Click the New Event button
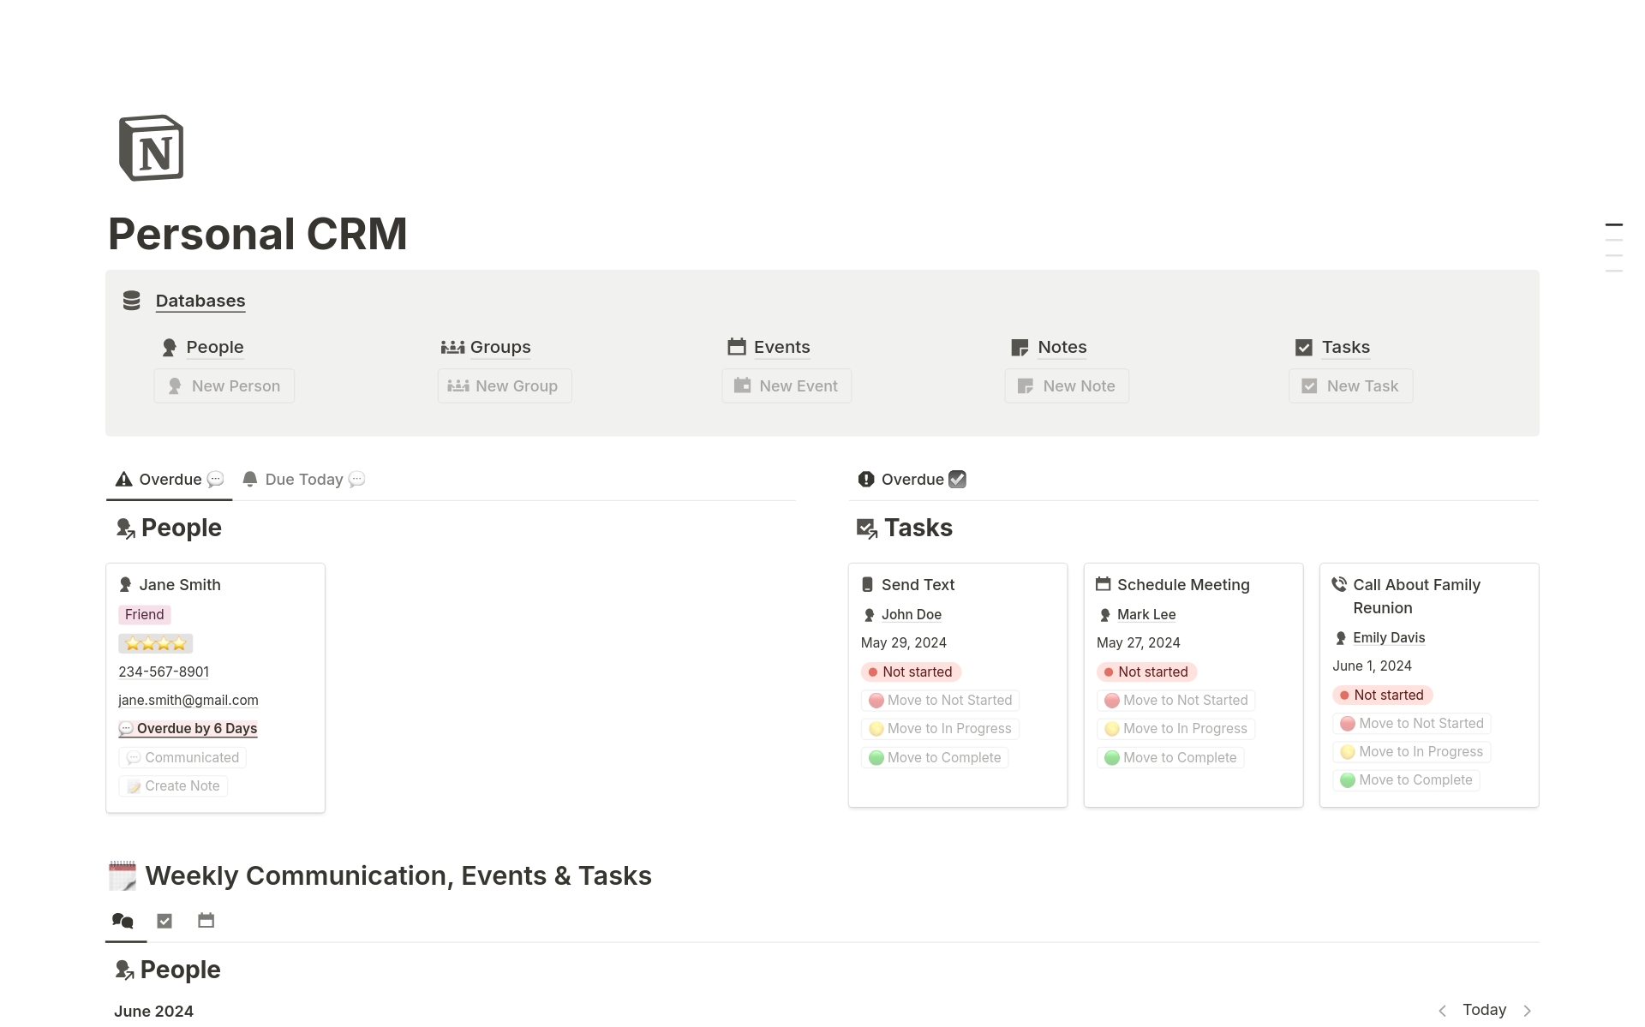The width and height of the screenshot is (1645, 1027). (787, 386)
